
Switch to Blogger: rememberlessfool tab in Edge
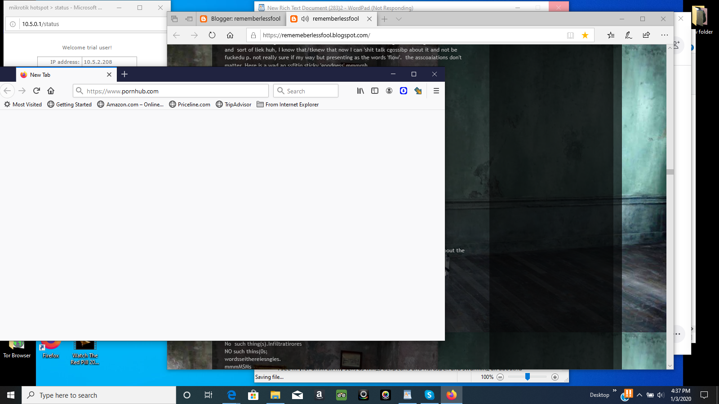[x=241, y=19]
